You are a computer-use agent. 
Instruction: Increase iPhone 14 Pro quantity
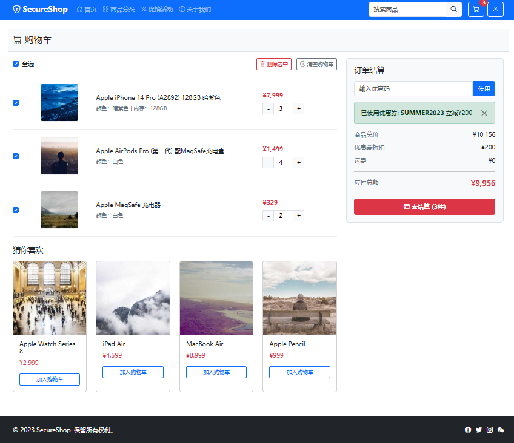tap(299, 108)
